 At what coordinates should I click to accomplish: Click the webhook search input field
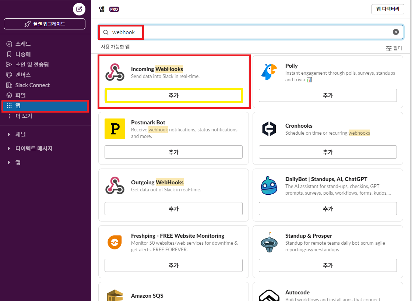point(250,32)
